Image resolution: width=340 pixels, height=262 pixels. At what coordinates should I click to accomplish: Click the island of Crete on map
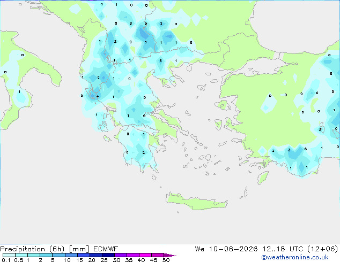pos(196,201)
